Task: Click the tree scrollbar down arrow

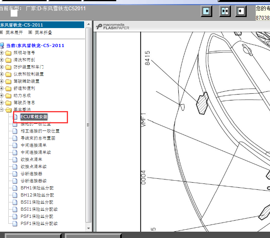Action: pos(89,229)
